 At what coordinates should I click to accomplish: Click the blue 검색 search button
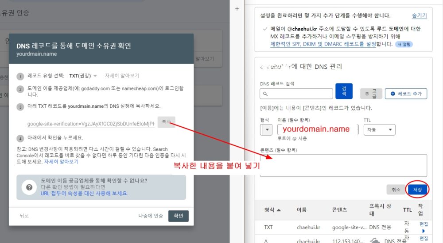344,91
